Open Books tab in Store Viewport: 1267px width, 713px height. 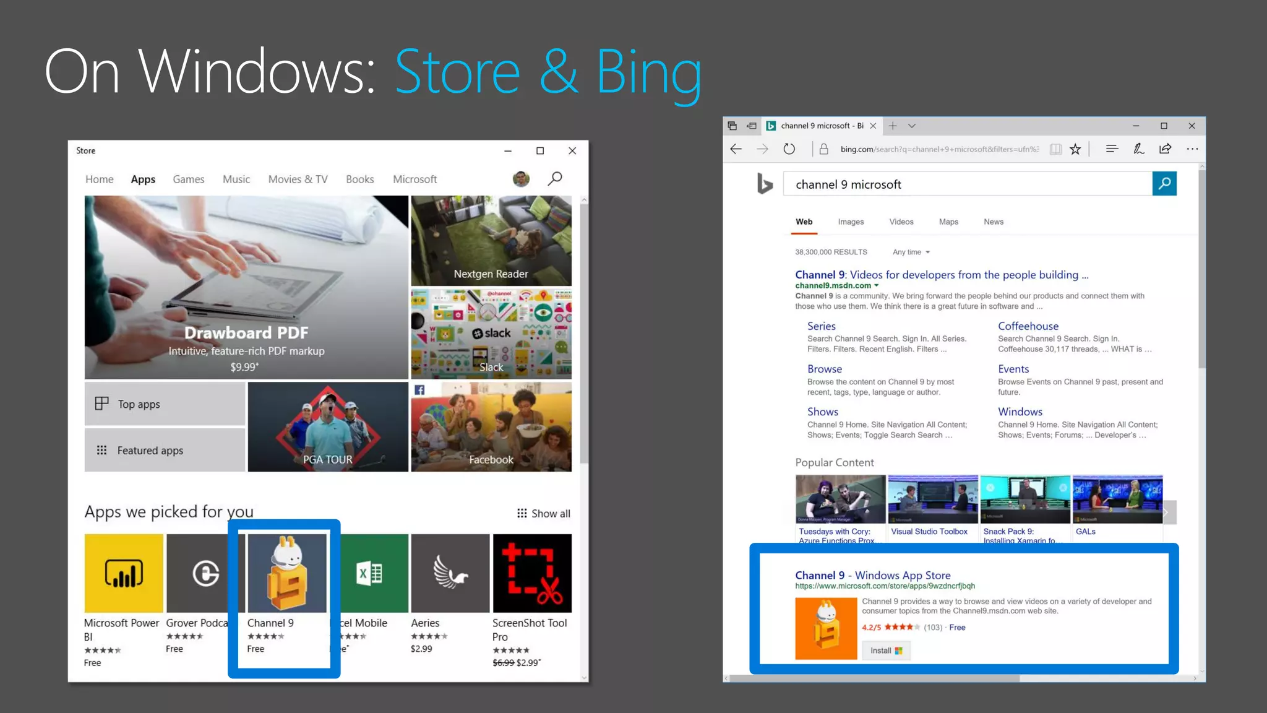pos(360,179)
